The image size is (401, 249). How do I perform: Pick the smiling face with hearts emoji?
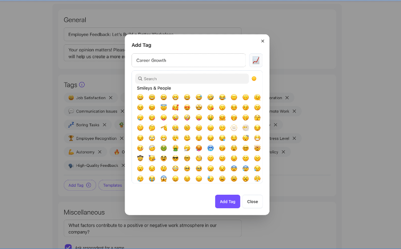[x=175, y=108]
